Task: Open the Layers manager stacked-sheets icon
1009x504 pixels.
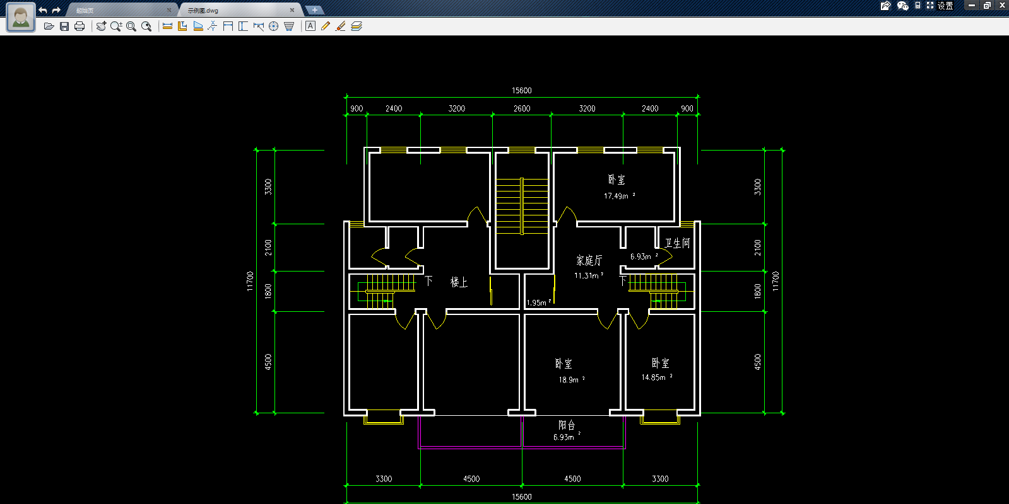Action: tap(357, 26)
